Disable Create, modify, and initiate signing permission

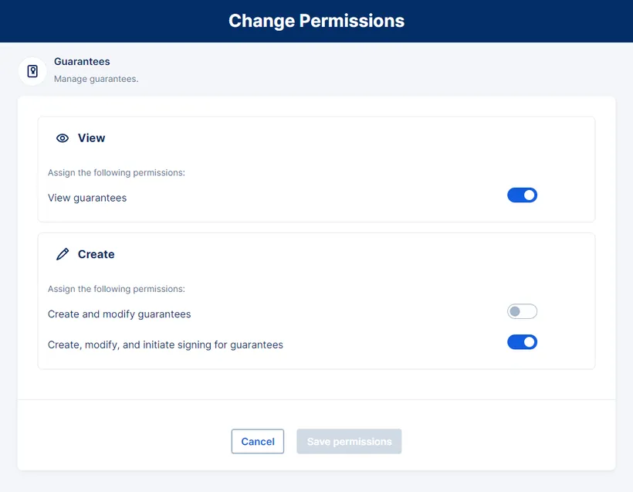click(x=522, y=341)
